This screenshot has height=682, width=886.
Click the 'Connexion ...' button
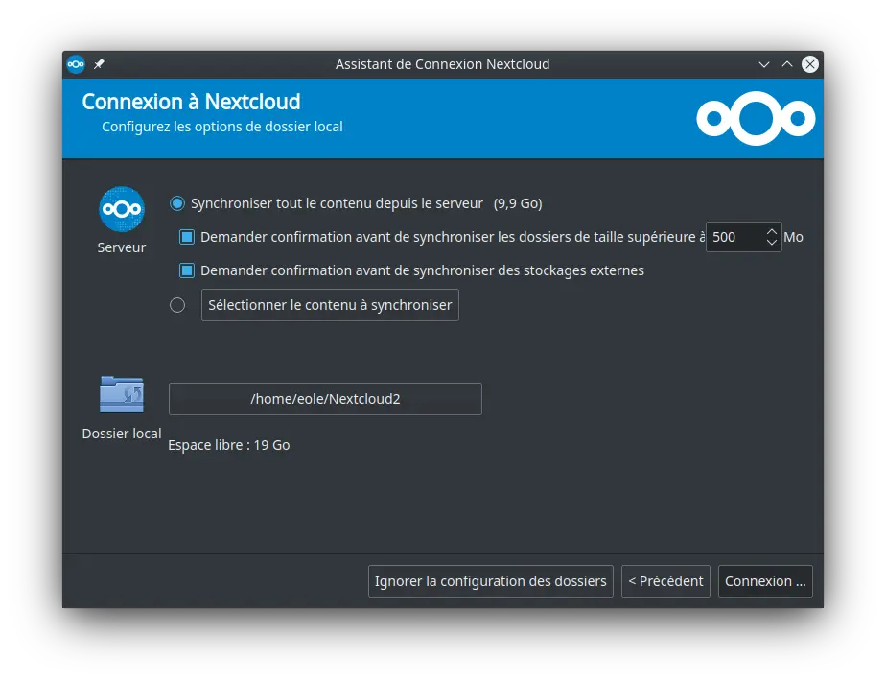tap(765, 581)
